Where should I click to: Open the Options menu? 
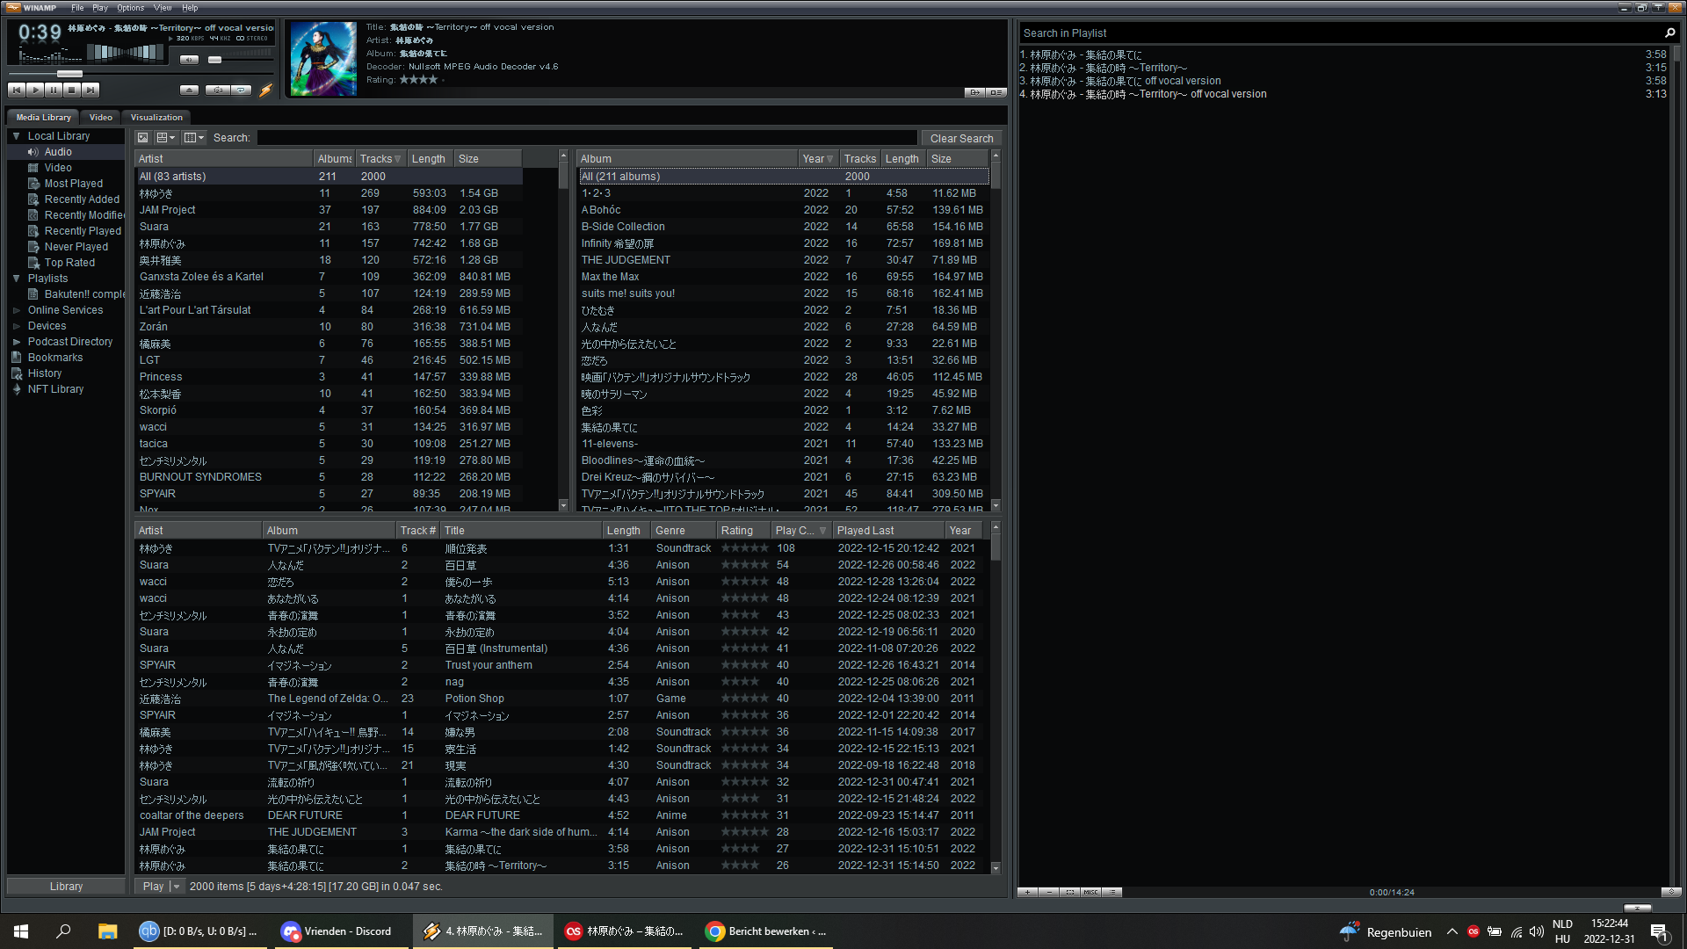click(x=130, y=7)
